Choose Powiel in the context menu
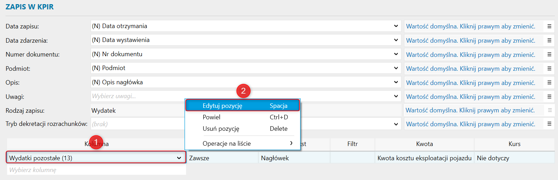 click(242, 117)
